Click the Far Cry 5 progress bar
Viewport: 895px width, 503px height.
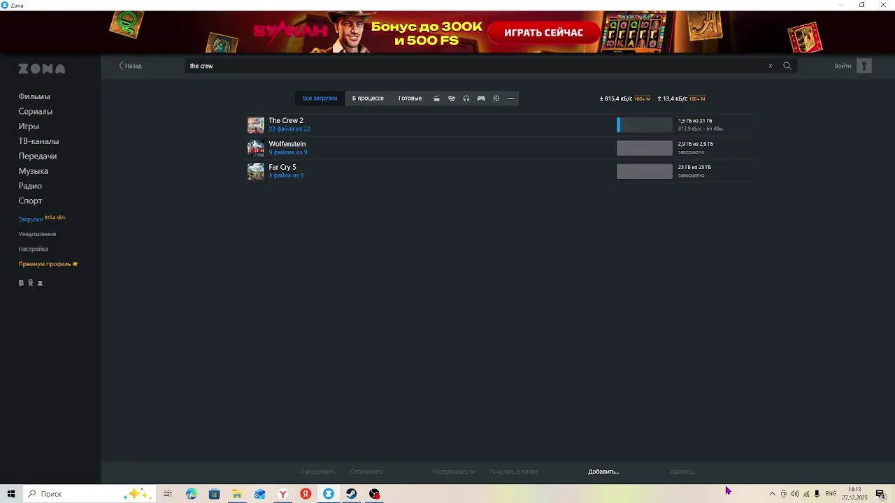(x=644, y=171)
